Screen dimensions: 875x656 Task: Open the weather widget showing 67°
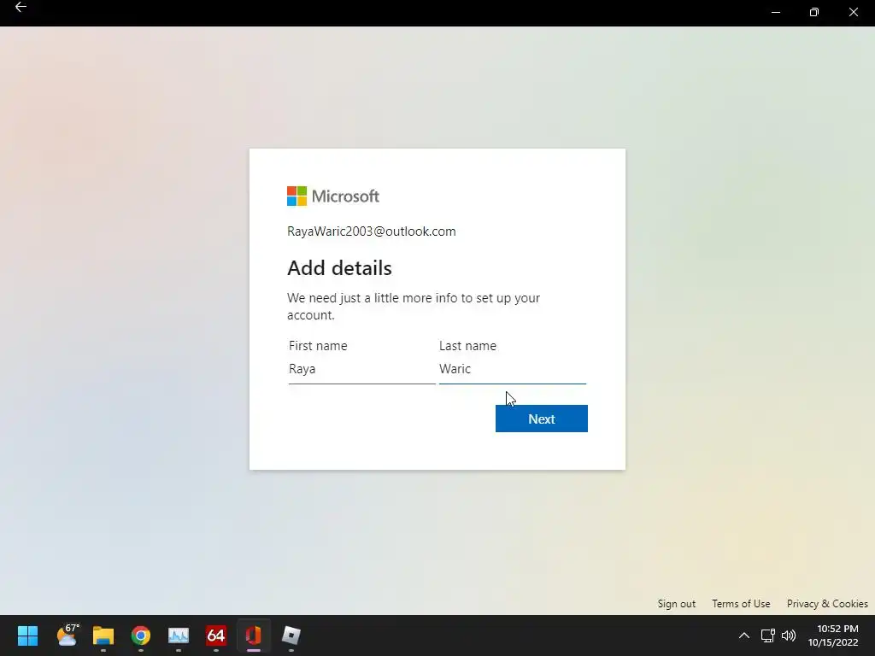click(68, 635)
